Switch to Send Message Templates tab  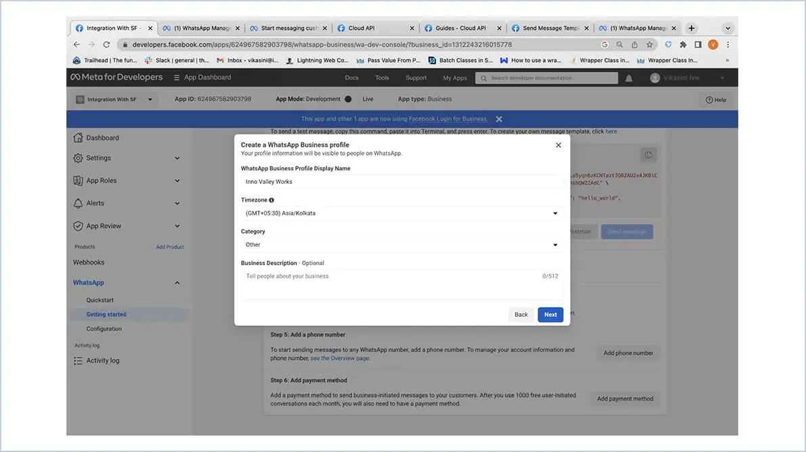[x=549, y=28]
